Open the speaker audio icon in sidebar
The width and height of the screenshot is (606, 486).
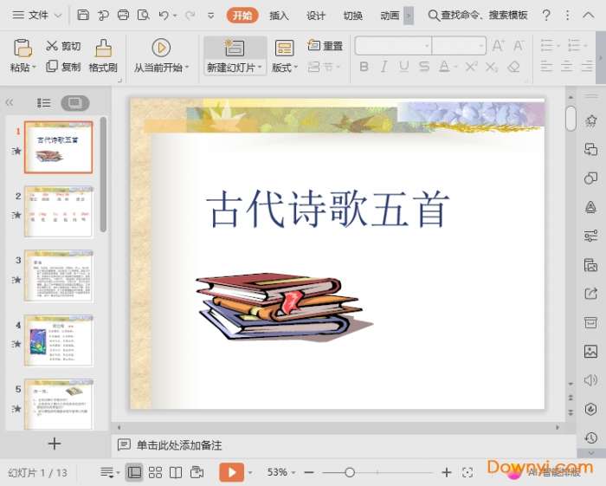(590, 380)
